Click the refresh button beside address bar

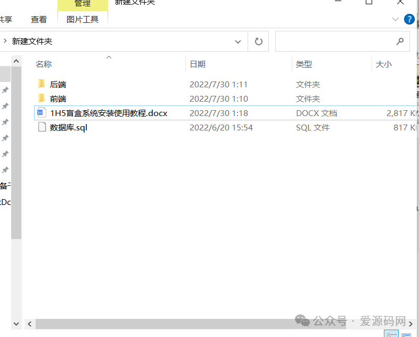coord(258,42)
